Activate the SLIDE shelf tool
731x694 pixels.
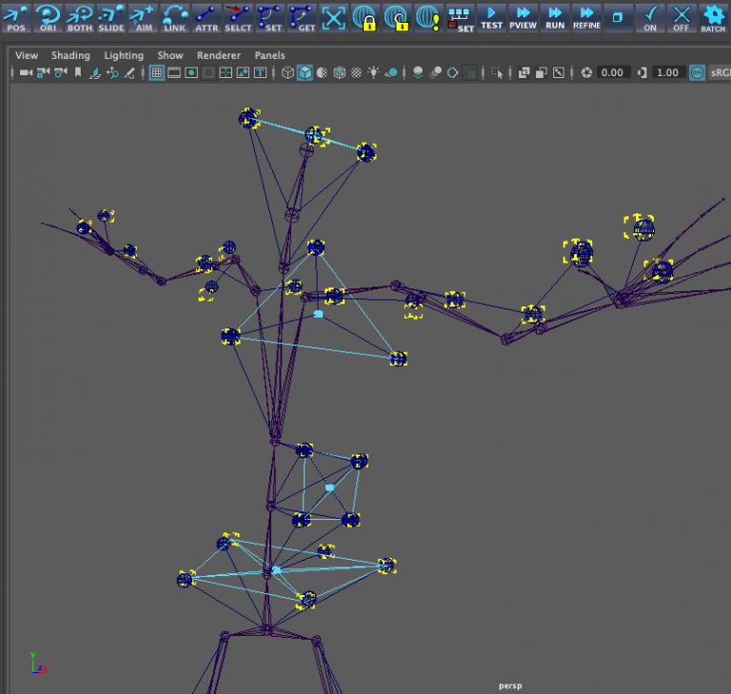pyautogui.click(x=111, y=17)
